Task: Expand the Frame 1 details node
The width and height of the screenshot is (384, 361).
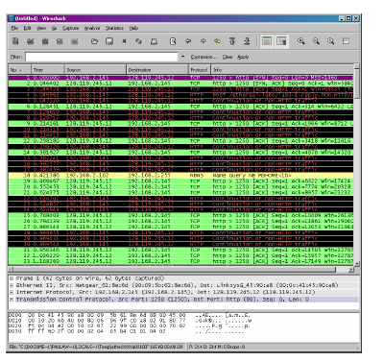Action: pos(12,278)
